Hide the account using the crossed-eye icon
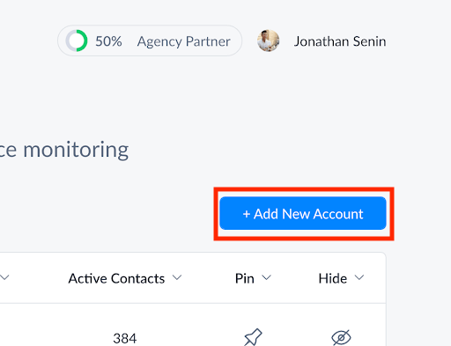The image size is (451, 346). point(341,338)
